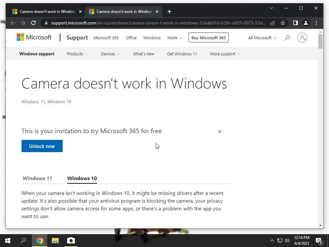Open Windows Start menu
Image resolution: width=329 pixels, height=247 pixels.
8,241
